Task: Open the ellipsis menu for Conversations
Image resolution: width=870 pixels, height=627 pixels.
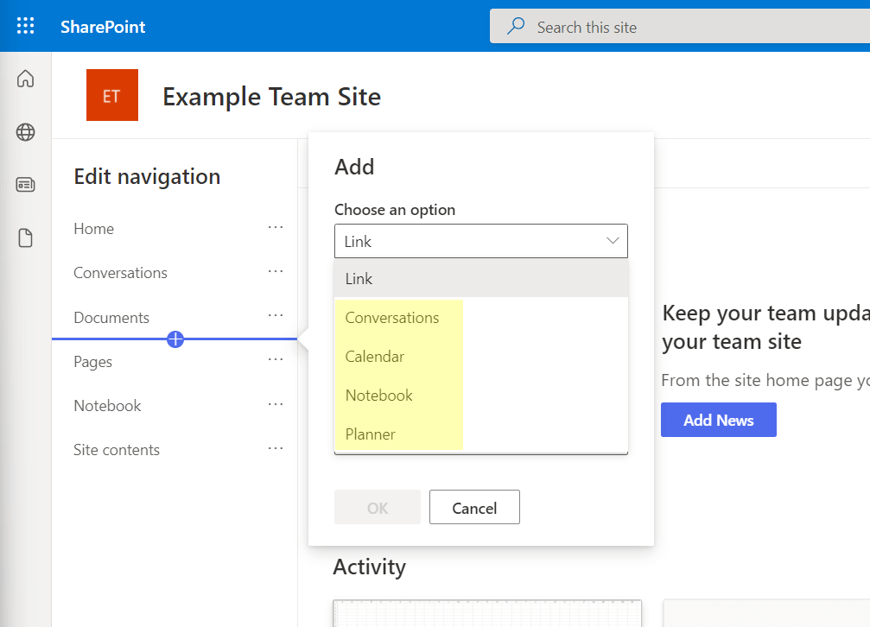Action: [x=276, y=271]
